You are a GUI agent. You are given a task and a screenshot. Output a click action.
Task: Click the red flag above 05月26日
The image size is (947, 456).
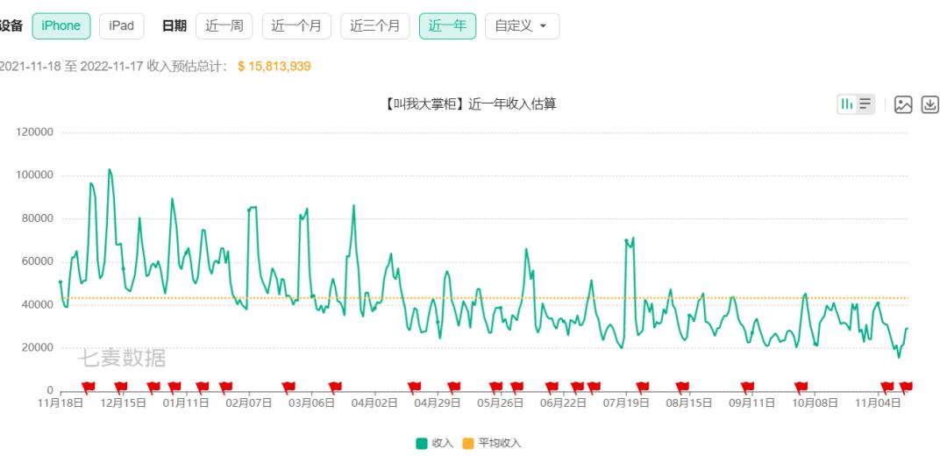[495, 387]
